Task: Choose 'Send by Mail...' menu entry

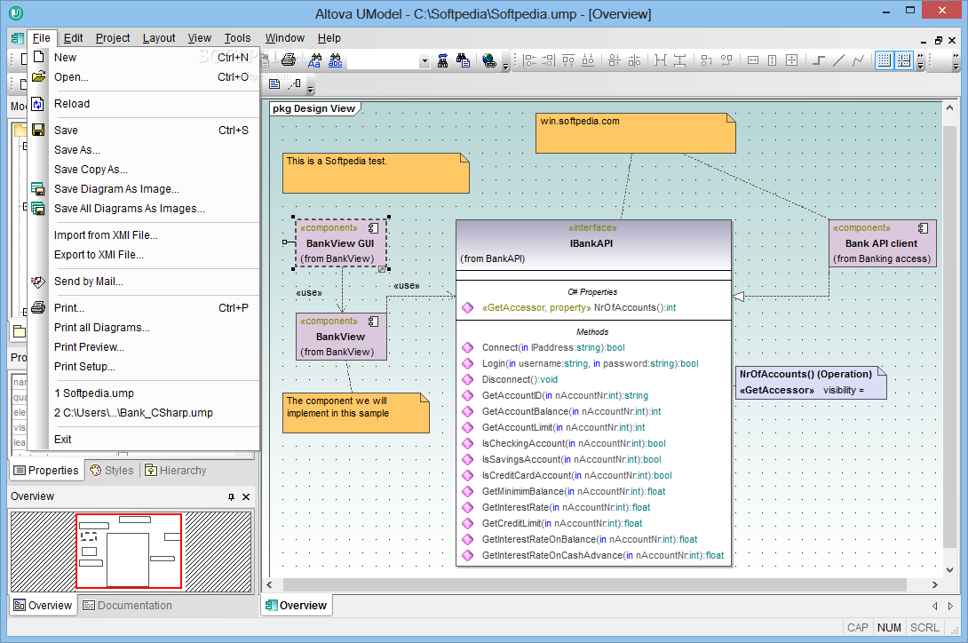Action: pyautogui.click(x=144, y=281)
